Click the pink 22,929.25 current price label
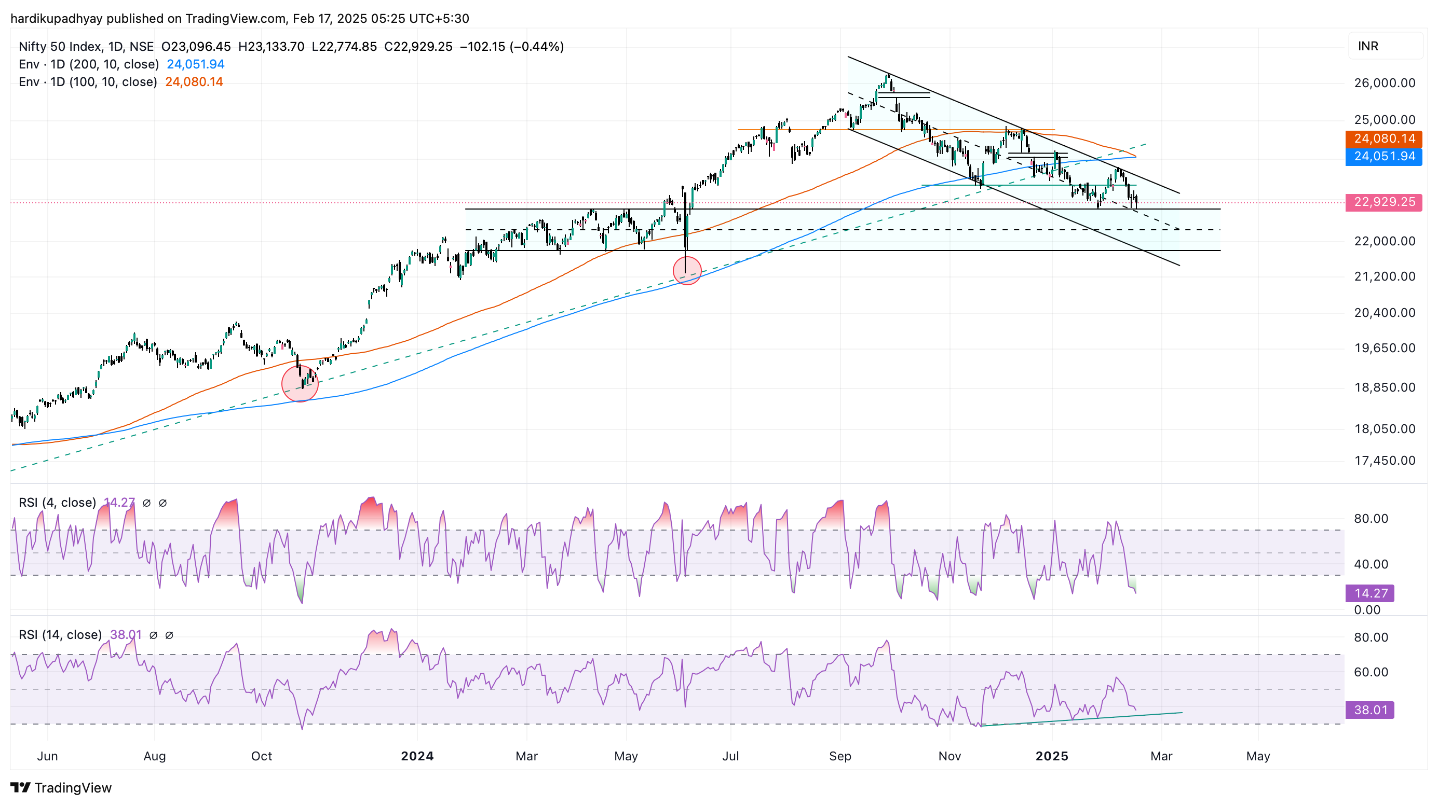Viewport: 1438px width, 806px height. (x=1384, y=202)
